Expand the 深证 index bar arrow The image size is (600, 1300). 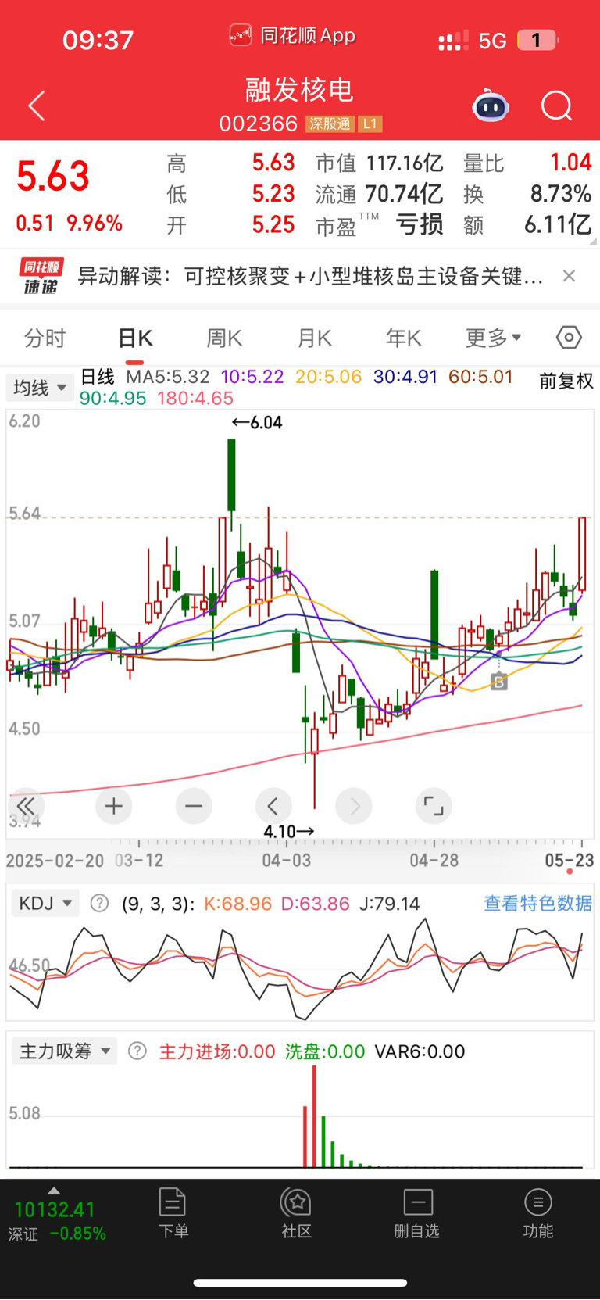pyautogui.click(x=53, y=1191)
